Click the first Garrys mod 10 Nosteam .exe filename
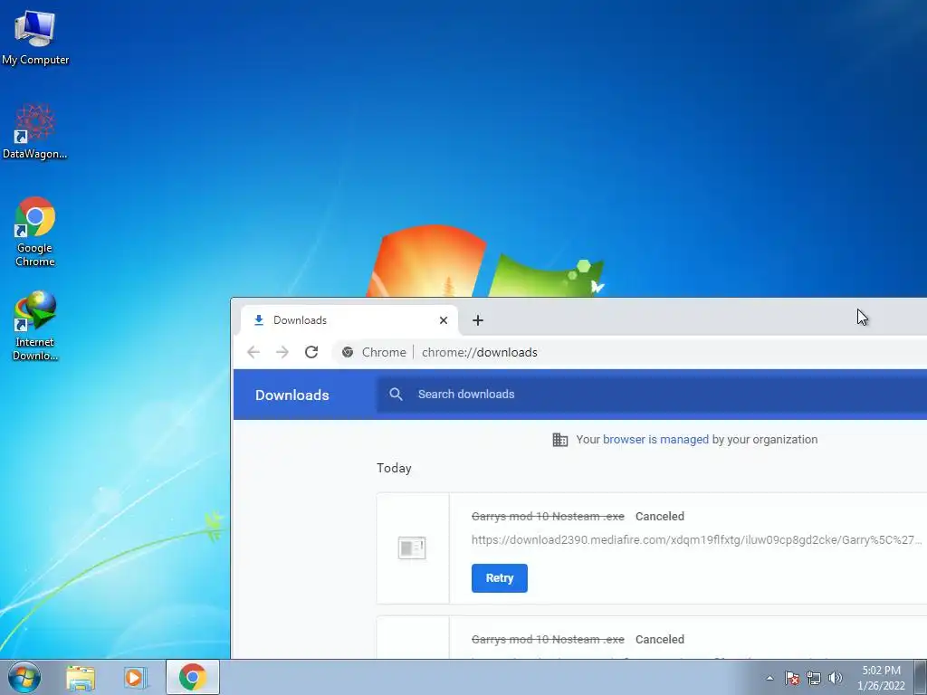The image size is (927, 695). click(x=548, y=517)
